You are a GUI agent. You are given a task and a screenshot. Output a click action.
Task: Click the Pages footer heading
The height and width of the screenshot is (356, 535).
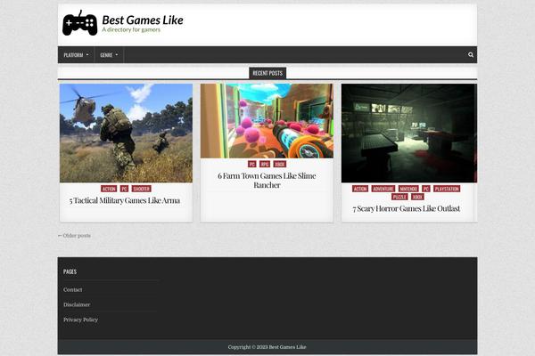point(70,271)
